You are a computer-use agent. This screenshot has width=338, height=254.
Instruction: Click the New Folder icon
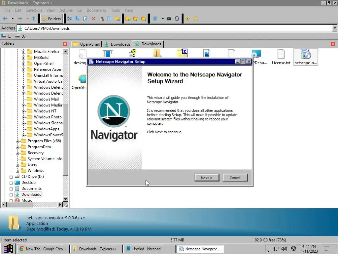click(128, 19)
